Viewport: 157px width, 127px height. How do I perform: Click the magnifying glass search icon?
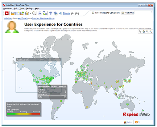coord(34,13)
